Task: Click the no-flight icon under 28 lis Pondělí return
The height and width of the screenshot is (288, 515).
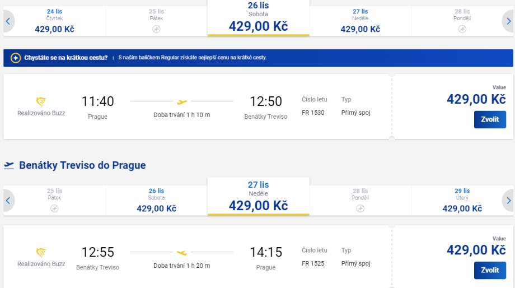Action: [x=360, y=208]
